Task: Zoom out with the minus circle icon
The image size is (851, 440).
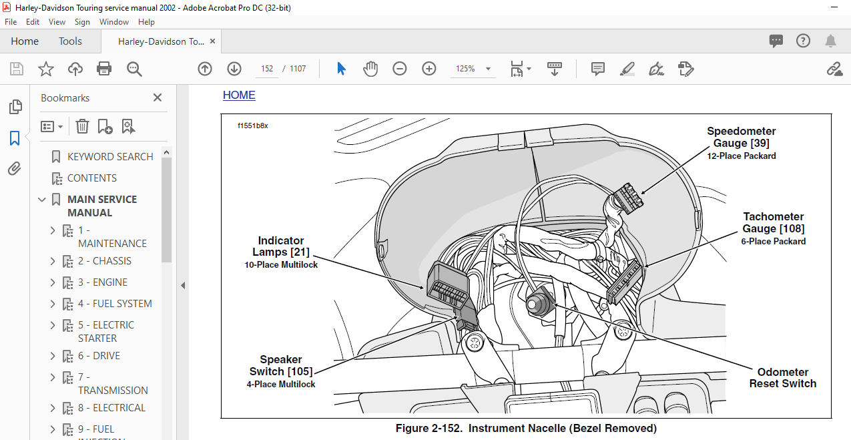Action: click(x=400, y=69)
